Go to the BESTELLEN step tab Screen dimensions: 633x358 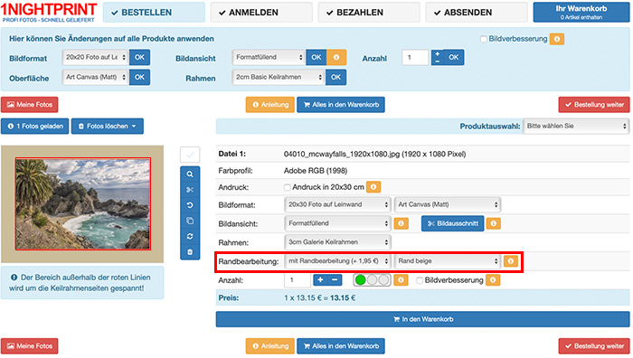coord(154,13)
